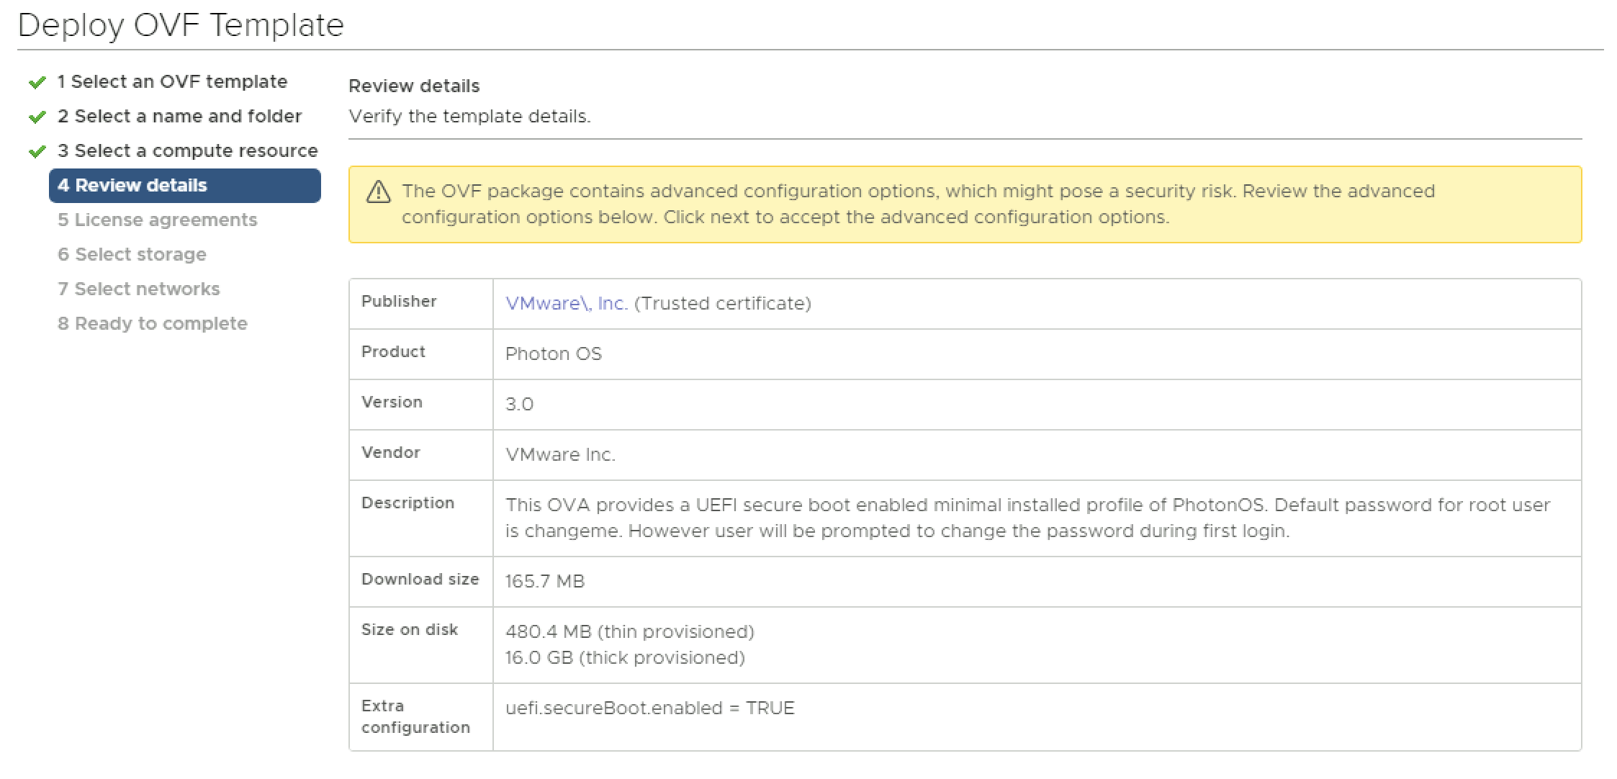Click the Deploy OVF Template dialog title
1617x779 pixels.
tap(181, 25)
